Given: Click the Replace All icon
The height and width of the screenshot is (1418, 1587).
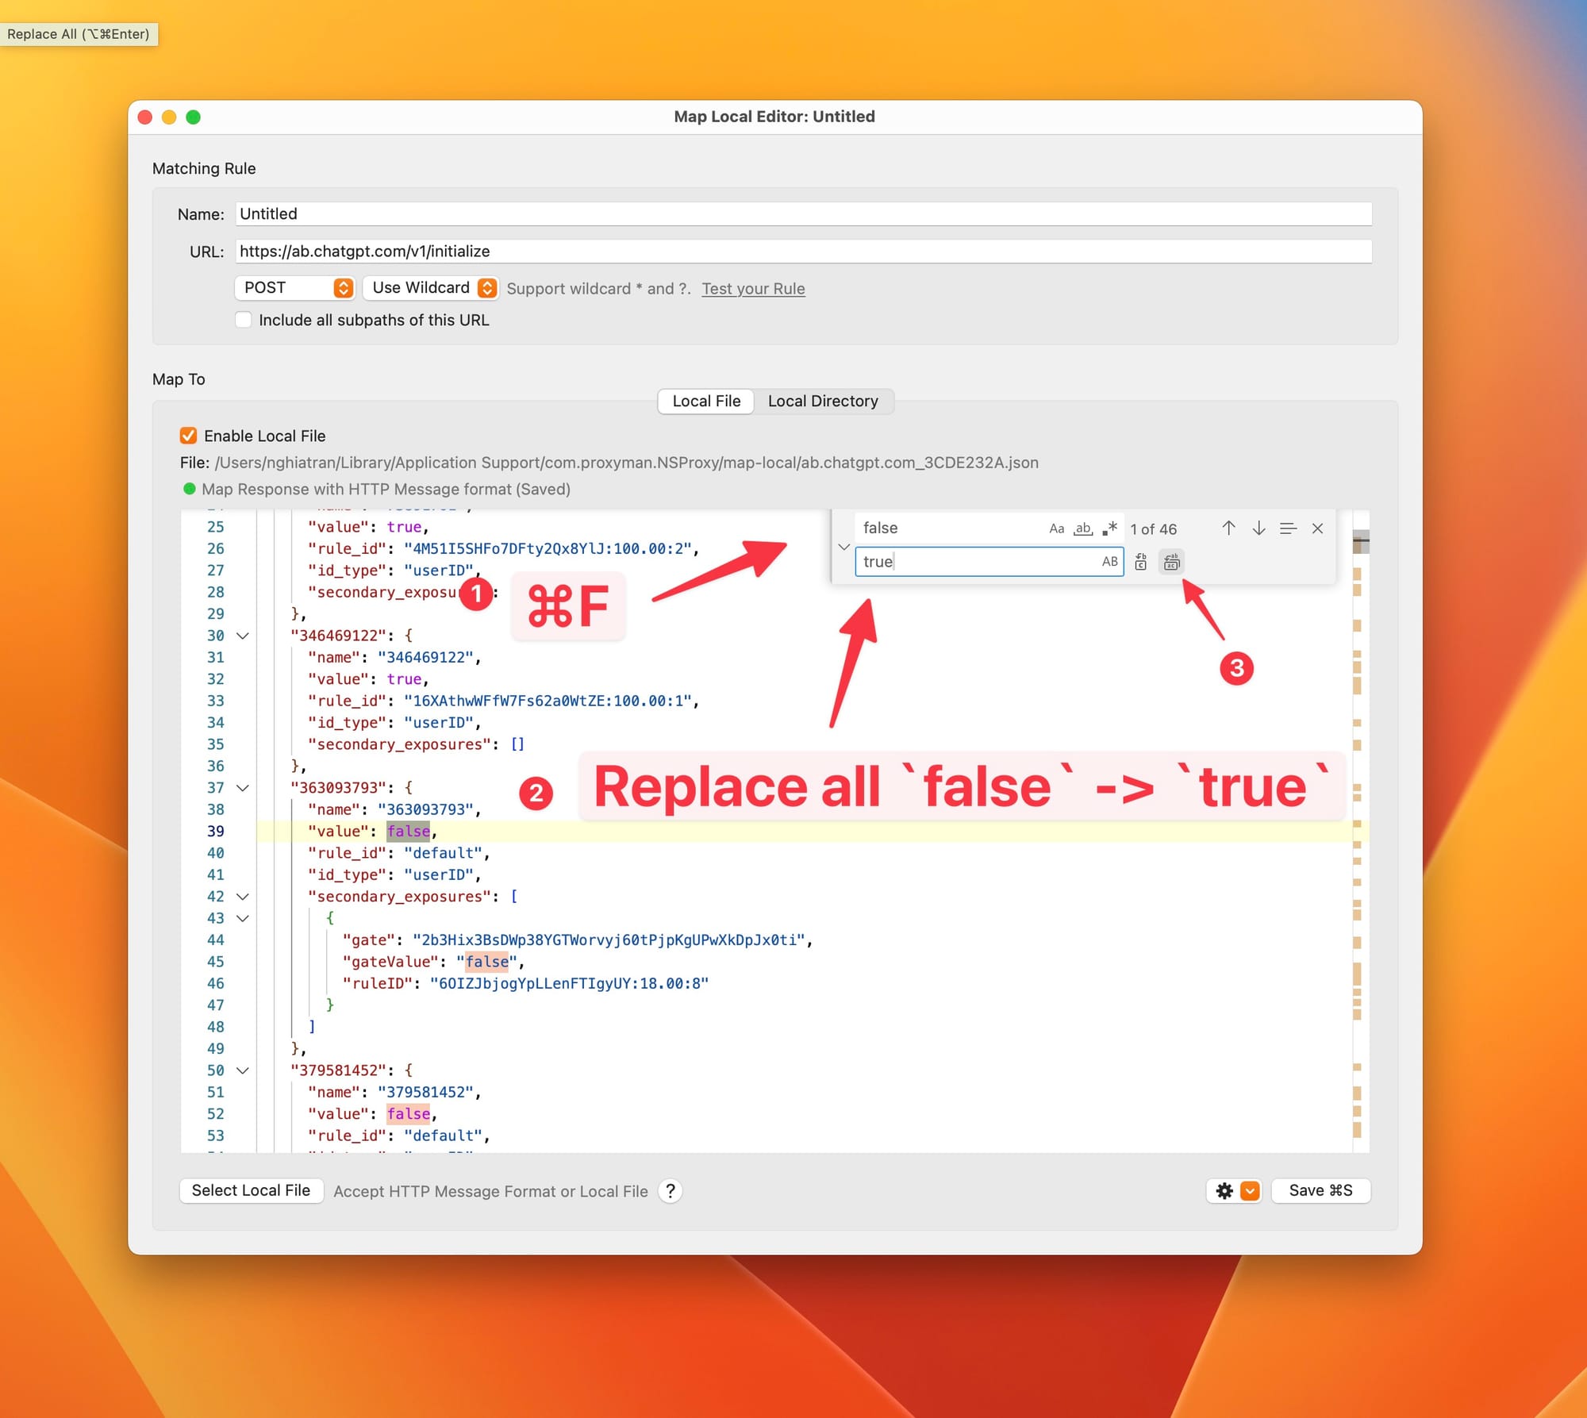Looking at the screenshot, I should pos(1171,563).
